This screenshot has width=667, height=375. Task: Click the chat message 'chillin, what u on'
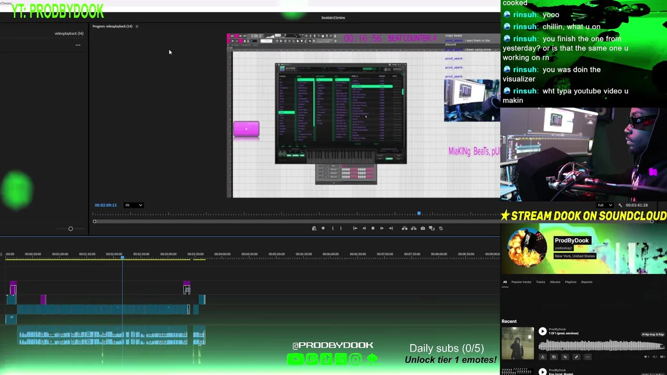[x=571, y=27]
